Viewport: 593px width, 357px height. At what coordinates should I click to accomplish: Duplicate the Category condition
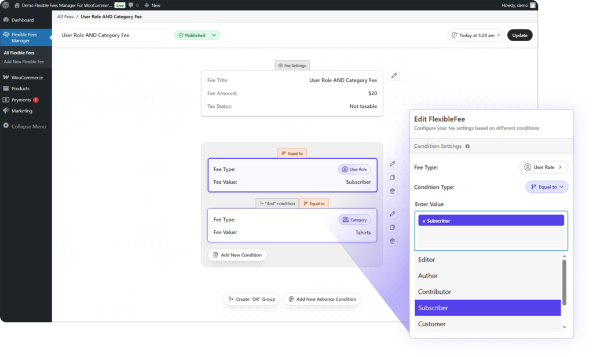(392, 228)
